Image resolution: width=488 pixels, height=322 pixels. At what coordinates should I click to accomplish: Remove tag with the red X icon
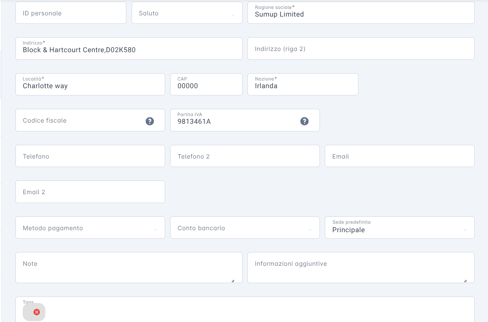click(x=36, y=312)
